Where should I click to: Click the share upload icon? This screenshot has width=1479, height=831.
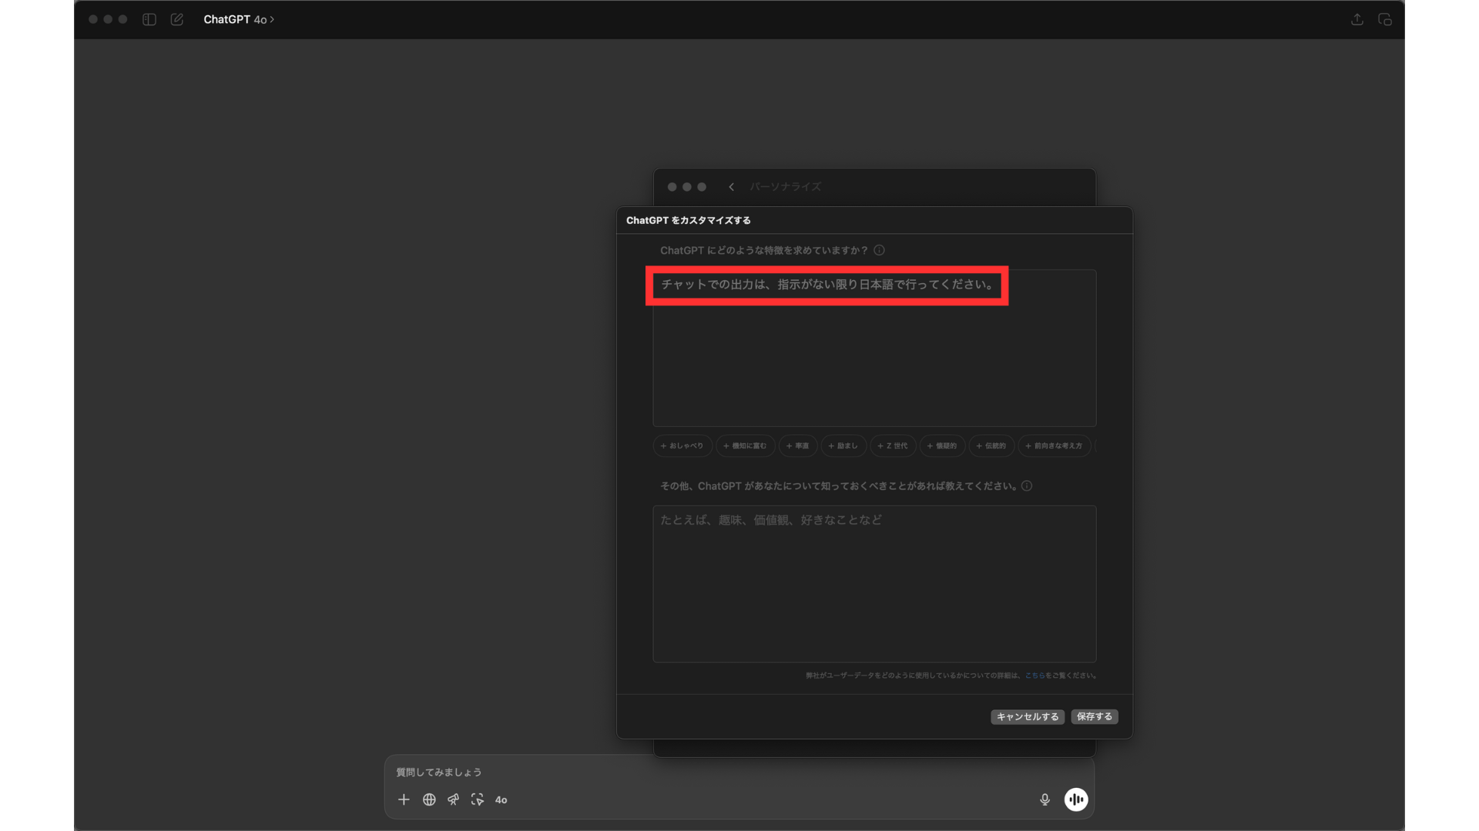pos(1357,19)
